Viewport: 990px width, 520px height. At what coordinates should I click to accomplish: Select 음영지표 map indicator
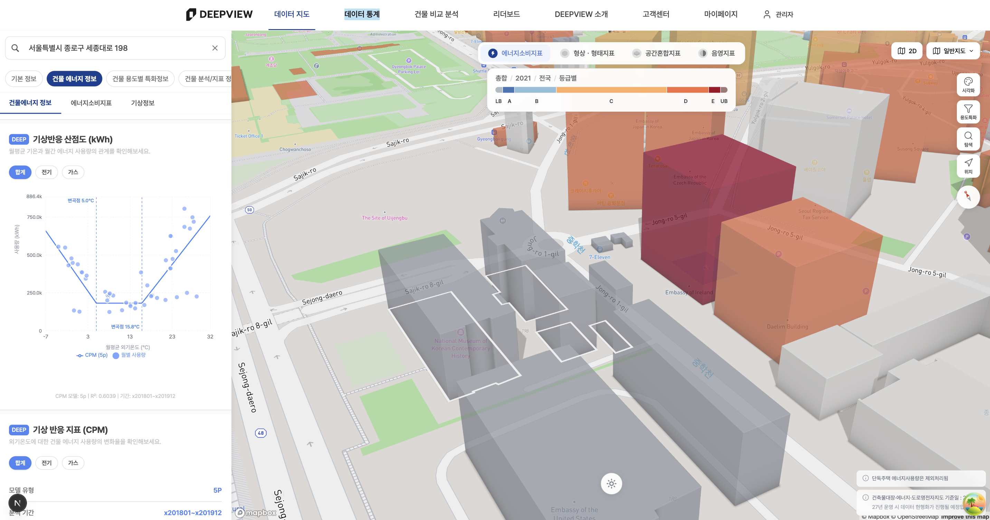pos(716,53)
